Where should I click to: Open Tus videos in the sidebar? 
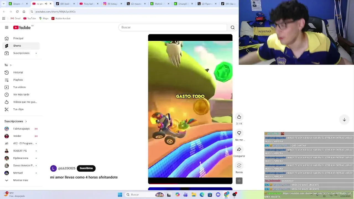21,87
